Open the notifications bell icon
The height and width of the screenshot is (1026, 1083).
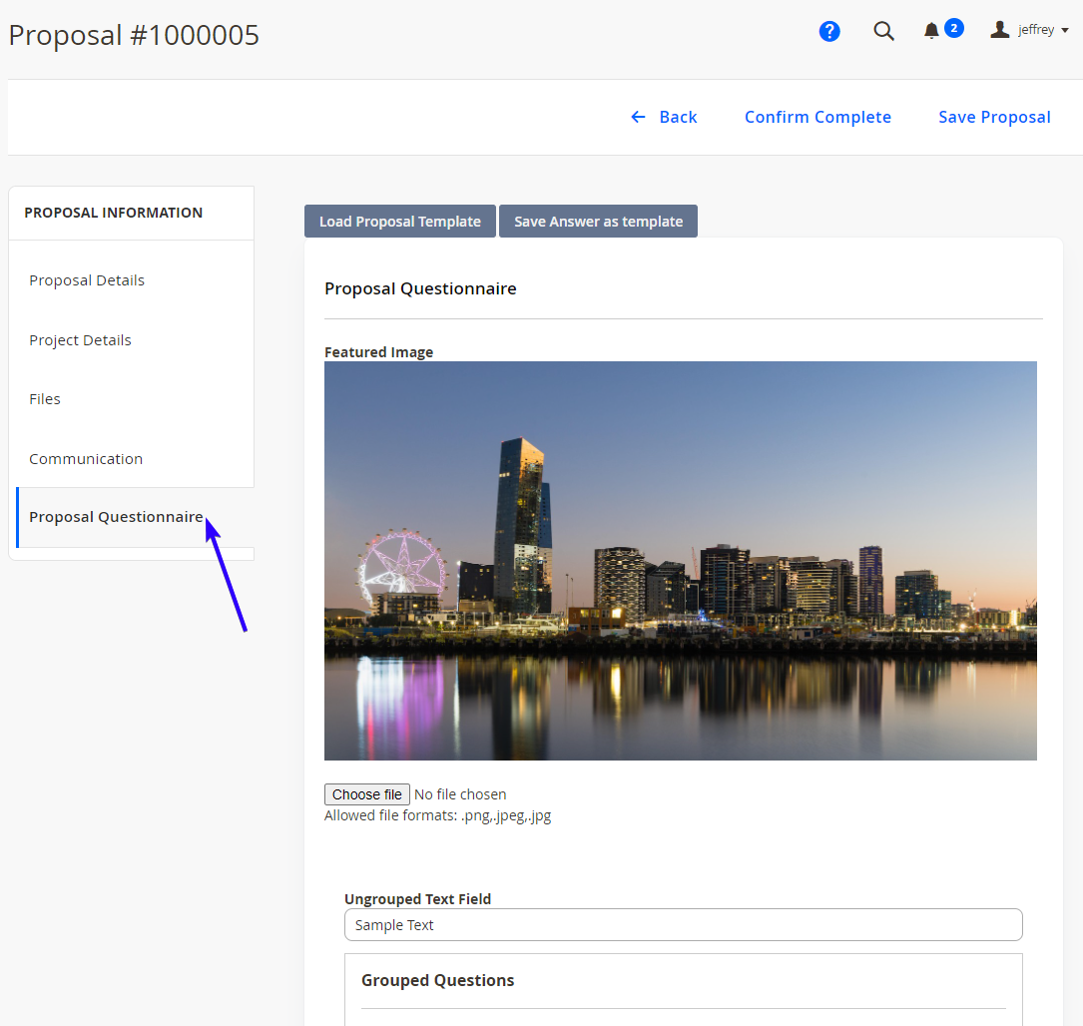point(931,31)
